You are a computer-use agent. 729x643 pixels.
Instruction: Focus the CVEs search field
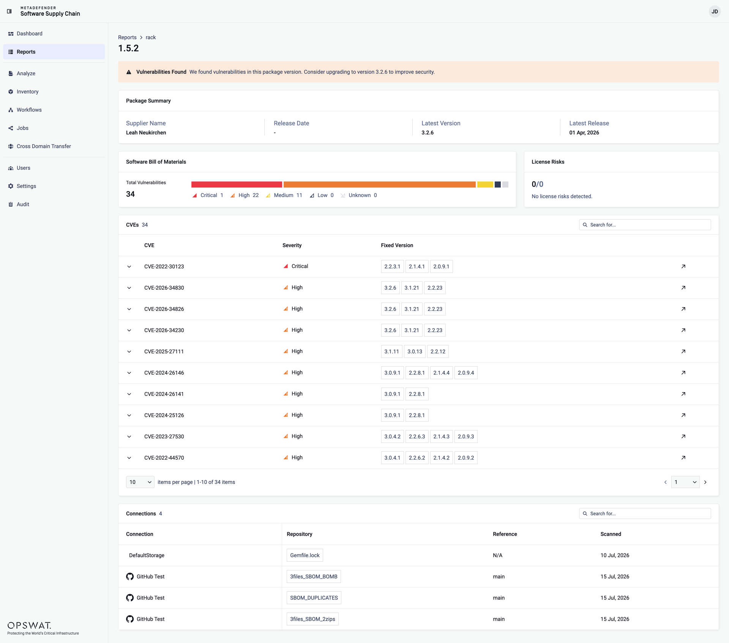click(645, 225)
